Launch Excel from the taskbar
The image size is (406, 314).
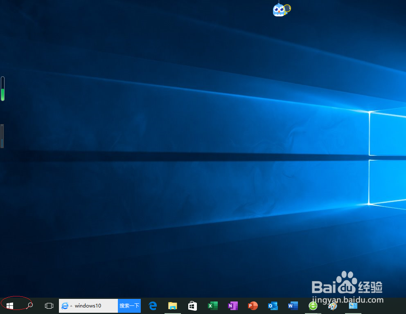click(x=212, y=305)
